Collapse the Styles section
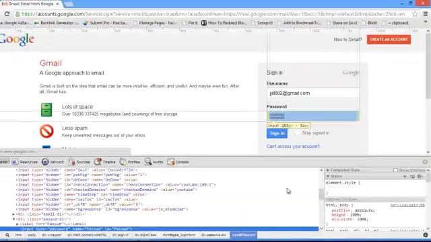This screenshot has height=242, width=431. tap(328, 176)
